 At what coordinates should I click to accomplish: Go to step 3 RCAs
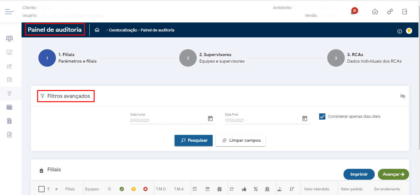(336, 58)
